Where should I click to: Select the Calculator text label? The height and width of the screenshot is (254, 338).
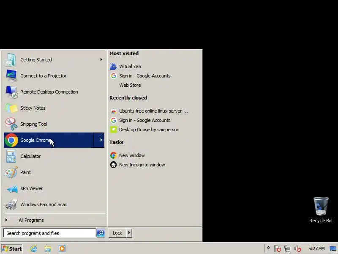[x=30, y=156]
